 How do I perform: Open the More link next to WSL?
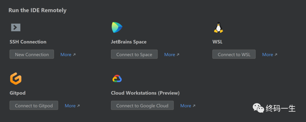270,55
